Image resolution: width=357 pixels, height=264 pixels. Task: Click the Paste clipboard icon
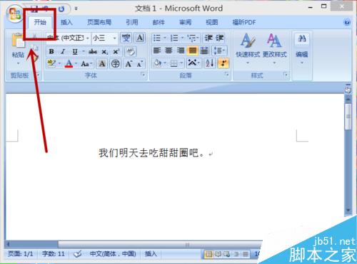coord(18,41)
